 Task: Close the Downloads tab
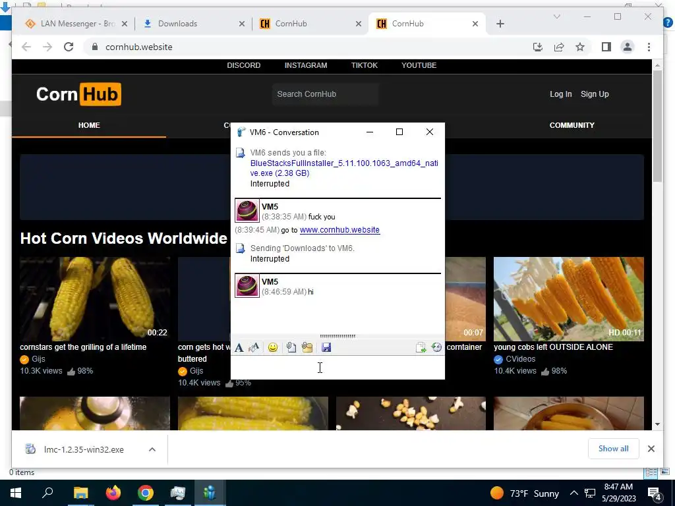click(242, 24)
